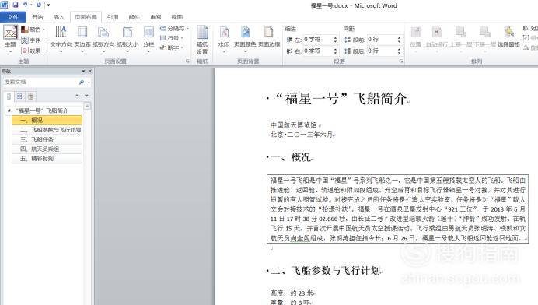Click the navigation pane search box
The width and height of the screenshot is (538, 305).
pyautogui.click(x=40, y=82)
